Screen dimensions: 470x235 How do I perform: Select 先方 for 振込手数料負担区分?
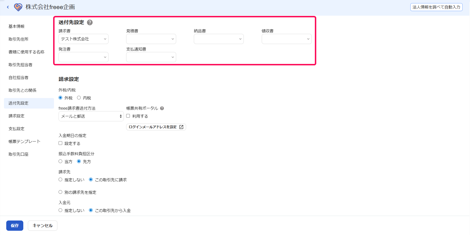point(79,161)
